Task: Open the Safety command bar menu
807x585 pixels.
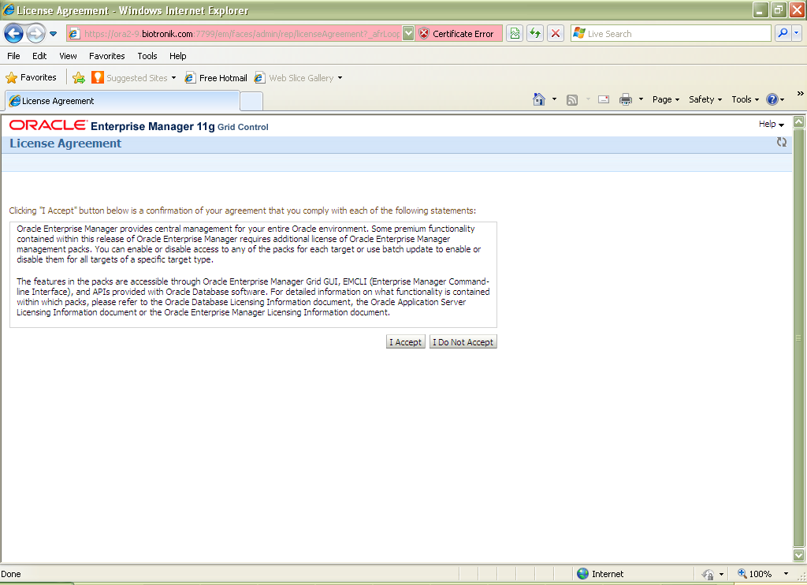Action: coord(705,99)
